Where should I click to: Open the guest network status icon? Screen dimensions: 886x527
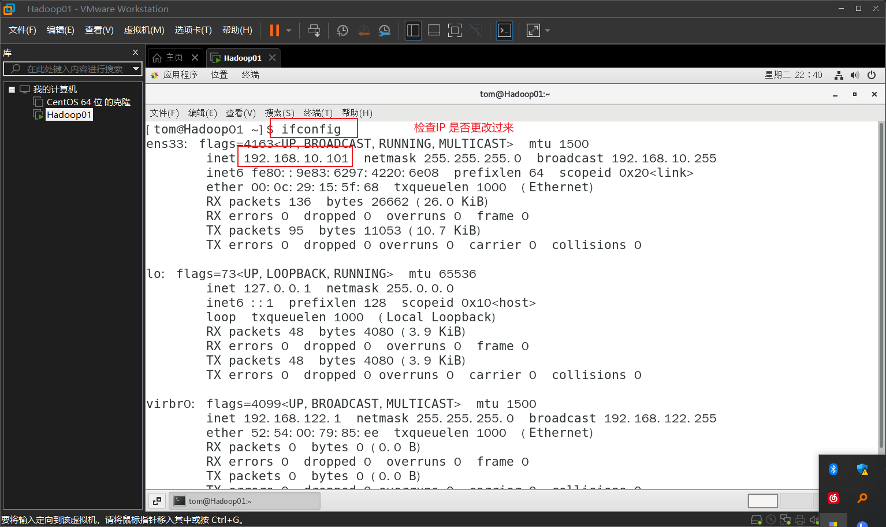[839, 75]
